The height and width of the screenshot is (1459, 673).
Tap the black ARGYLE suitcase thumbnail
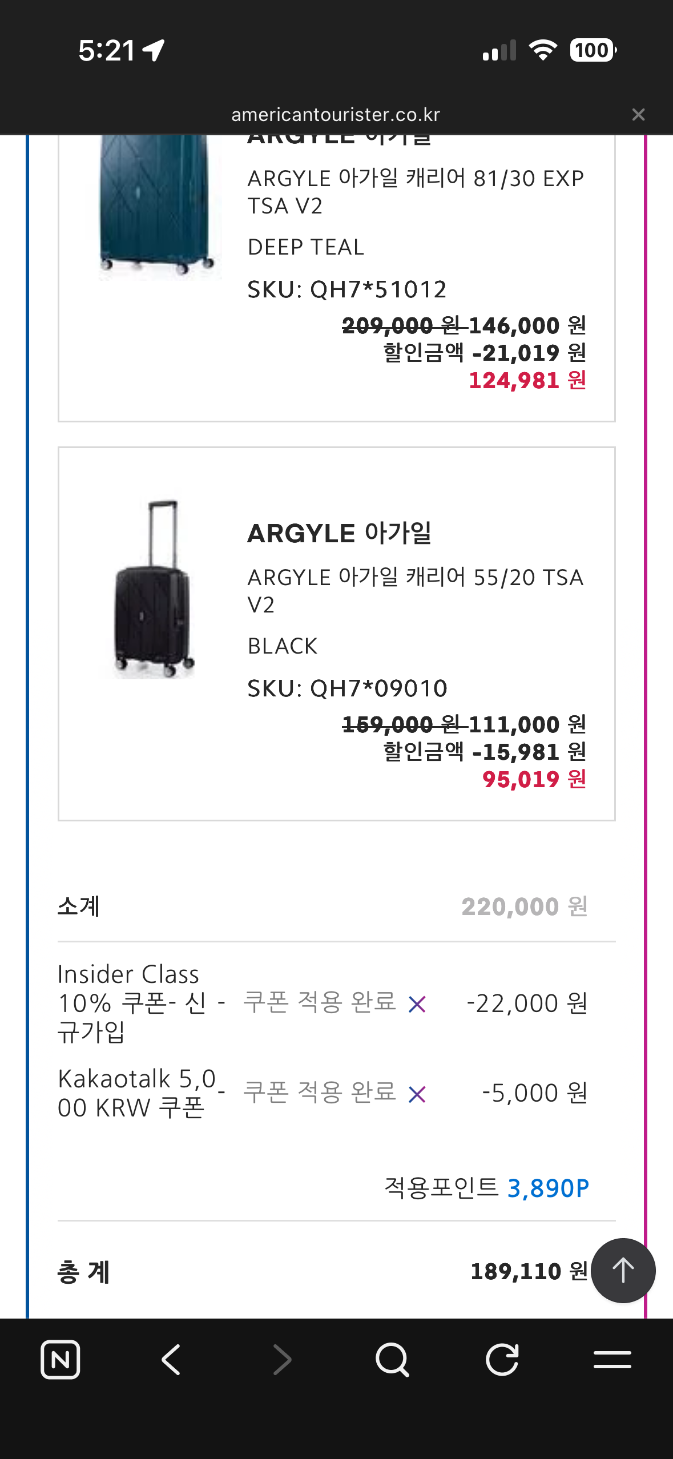154,589
